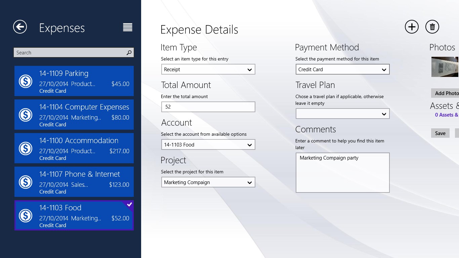The image size is (459, 258).
Task: Select the 14-1100 Accommodation entry
Action: click(x=74, y=148)
